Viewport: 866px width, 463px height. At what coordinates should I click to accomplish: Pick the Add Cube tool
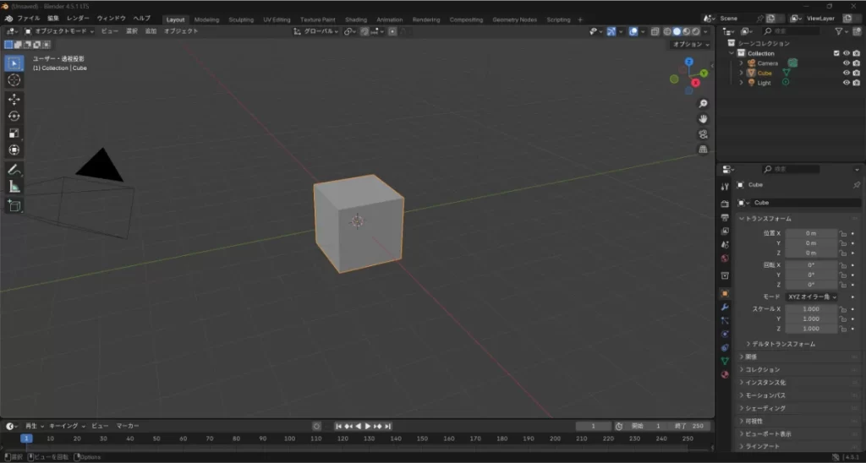14,205
